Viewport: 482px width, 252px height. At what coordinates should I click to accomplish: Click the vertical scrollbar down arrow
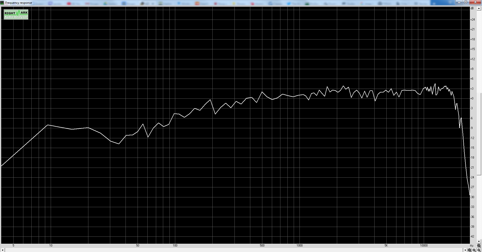click(x=479, y=241)
